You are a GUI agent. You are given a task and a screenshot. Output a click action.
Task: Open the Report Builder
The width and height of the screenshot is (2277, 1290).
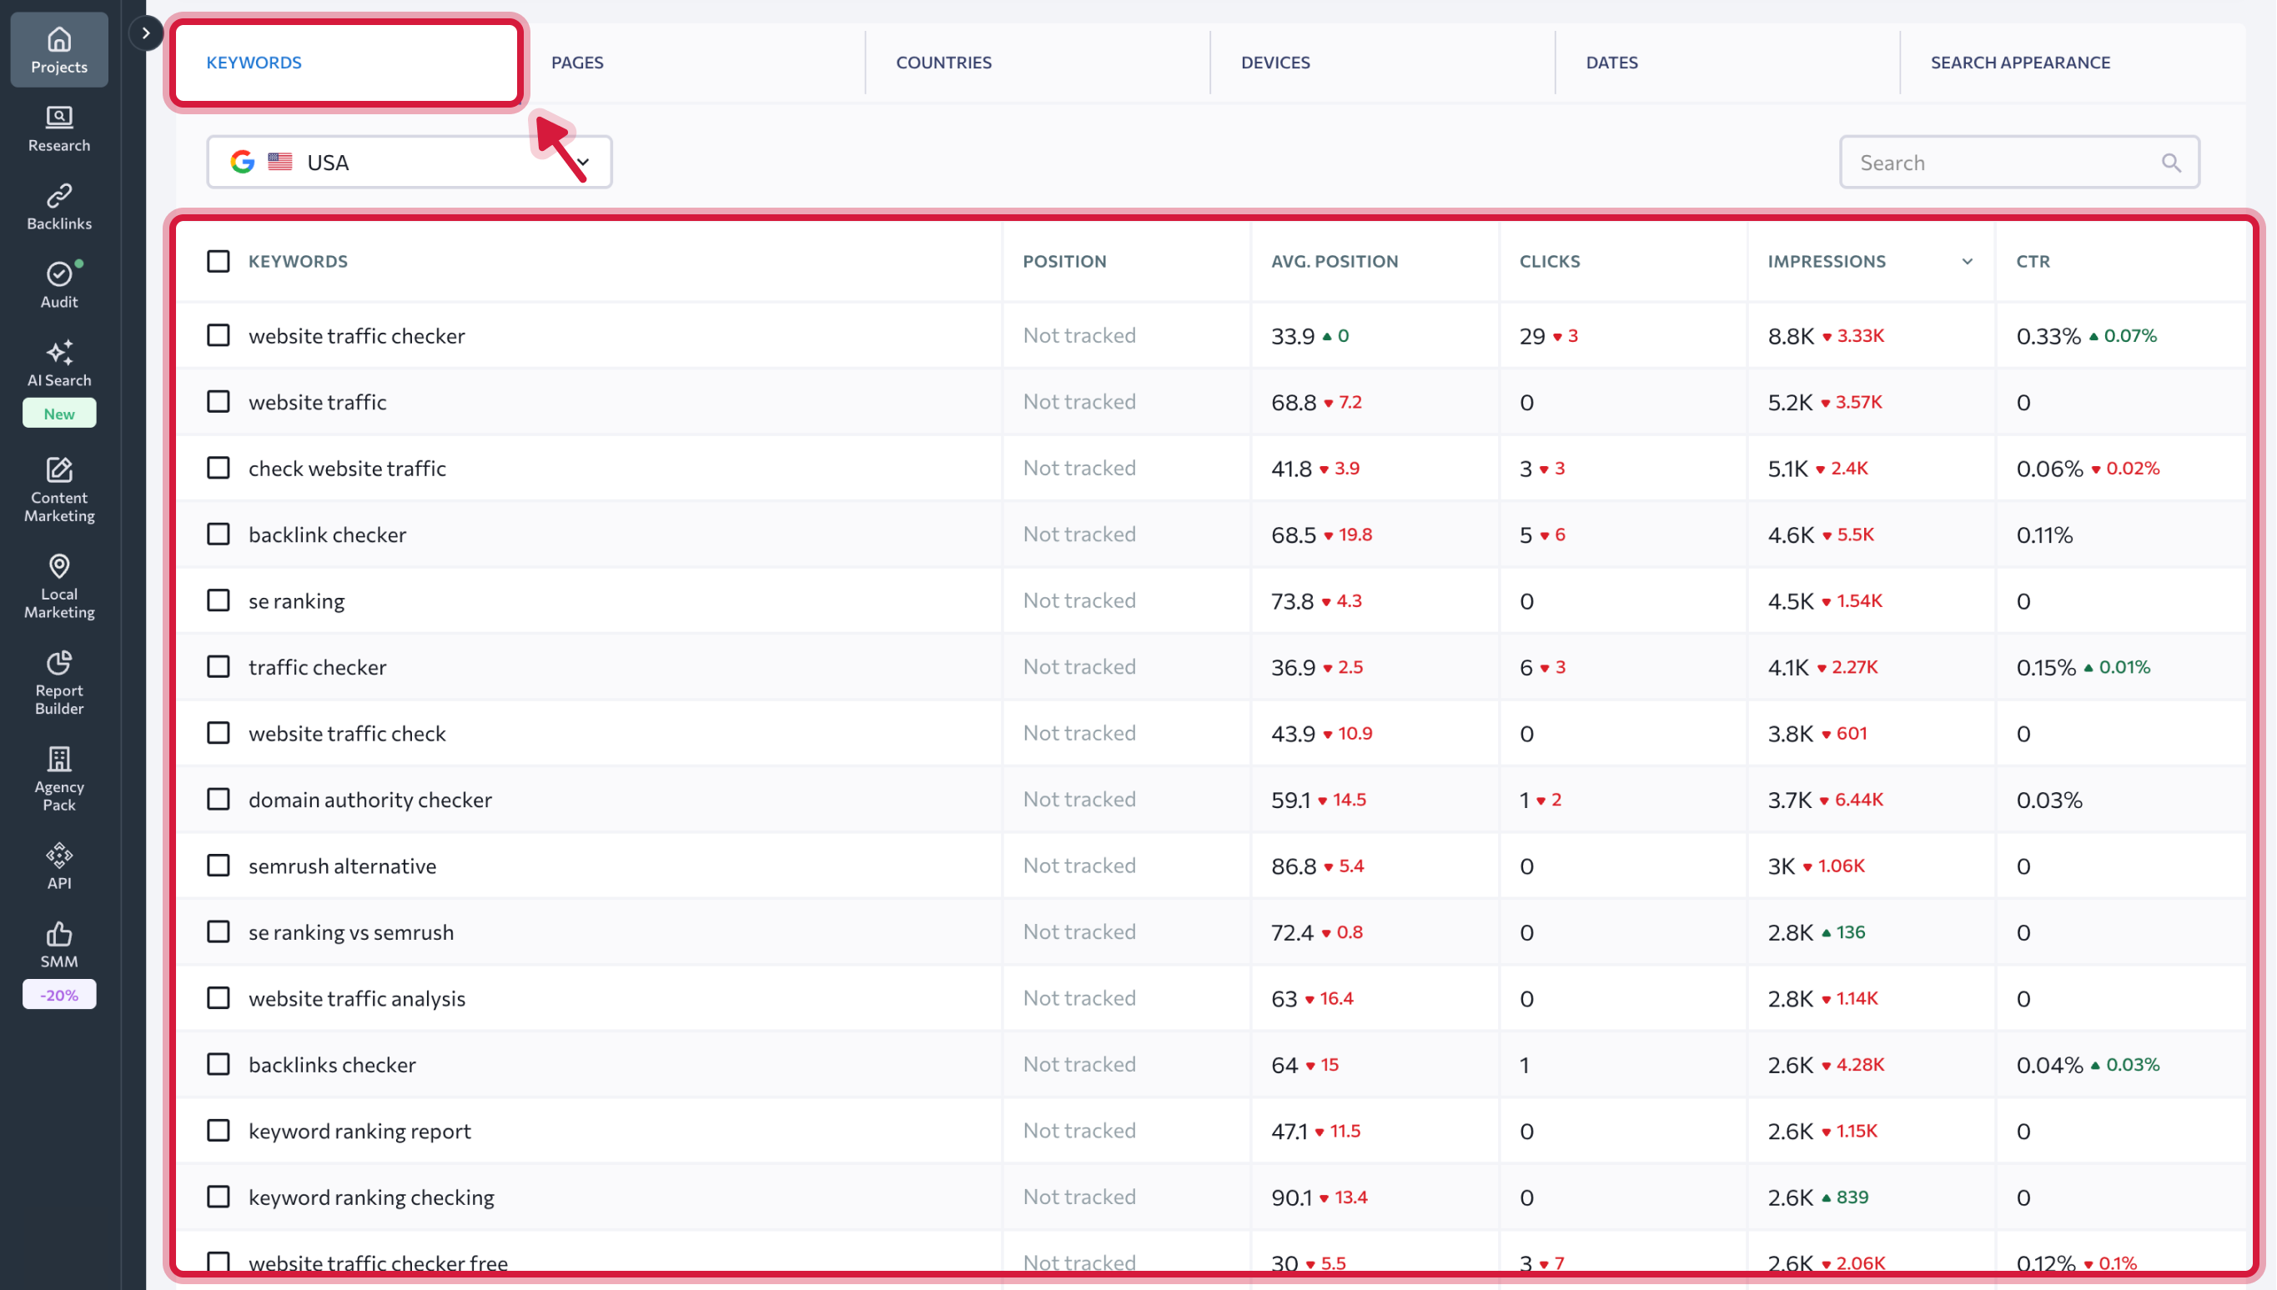(x=58, y=680)
